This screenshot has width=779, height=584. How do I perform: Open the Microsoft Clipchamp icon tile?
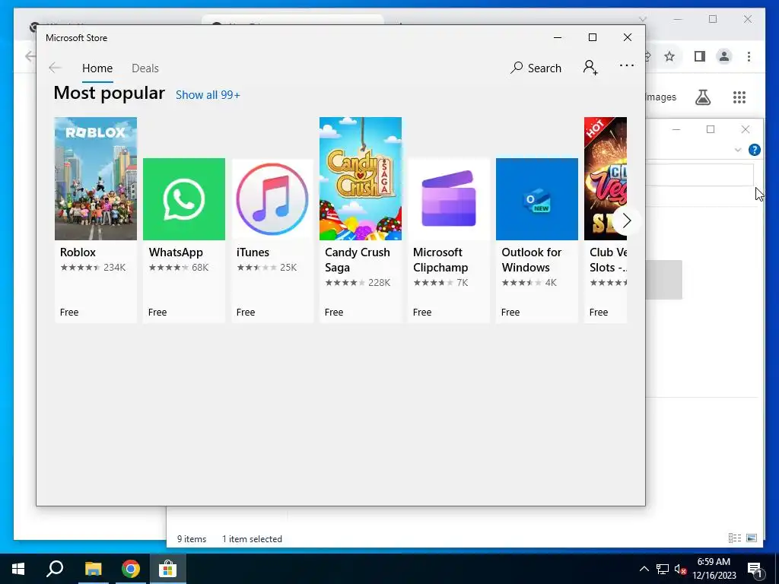pyautogui.click(x=449, y=199)
